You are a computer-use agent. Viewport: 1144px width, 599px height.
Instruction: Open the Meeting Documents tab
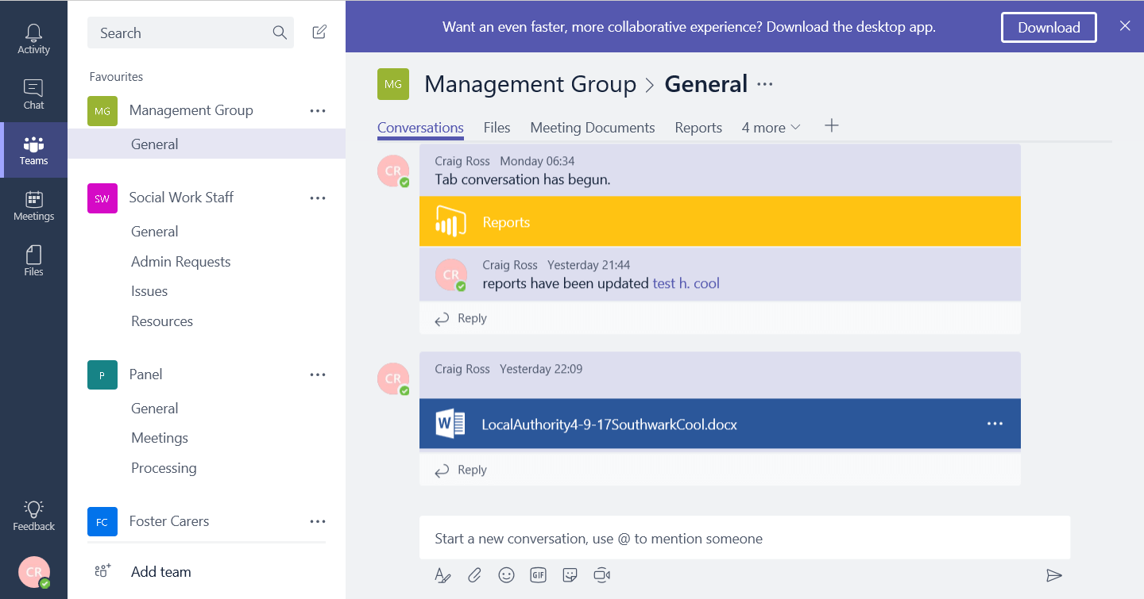pos(593,128)
